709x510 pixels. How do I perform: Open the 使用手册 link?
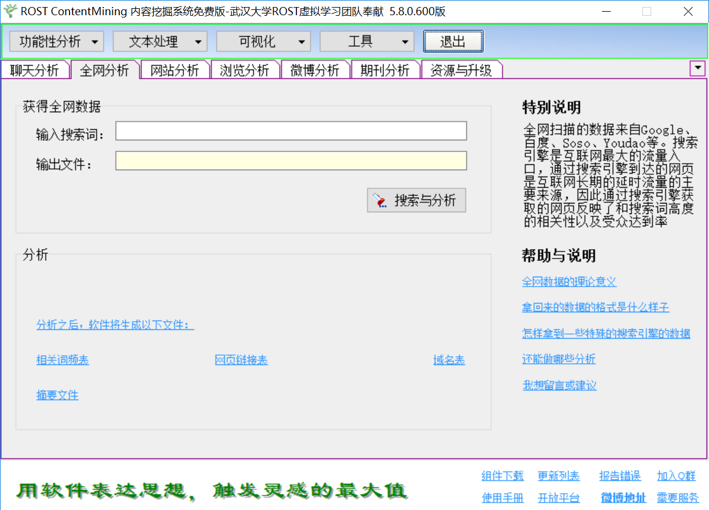503,498
